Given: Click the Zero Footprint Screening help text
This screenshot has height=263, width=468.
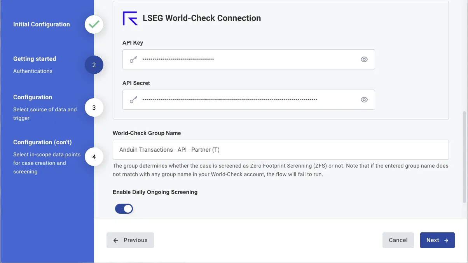Looking at the screenshot, I should coord(281,170).
